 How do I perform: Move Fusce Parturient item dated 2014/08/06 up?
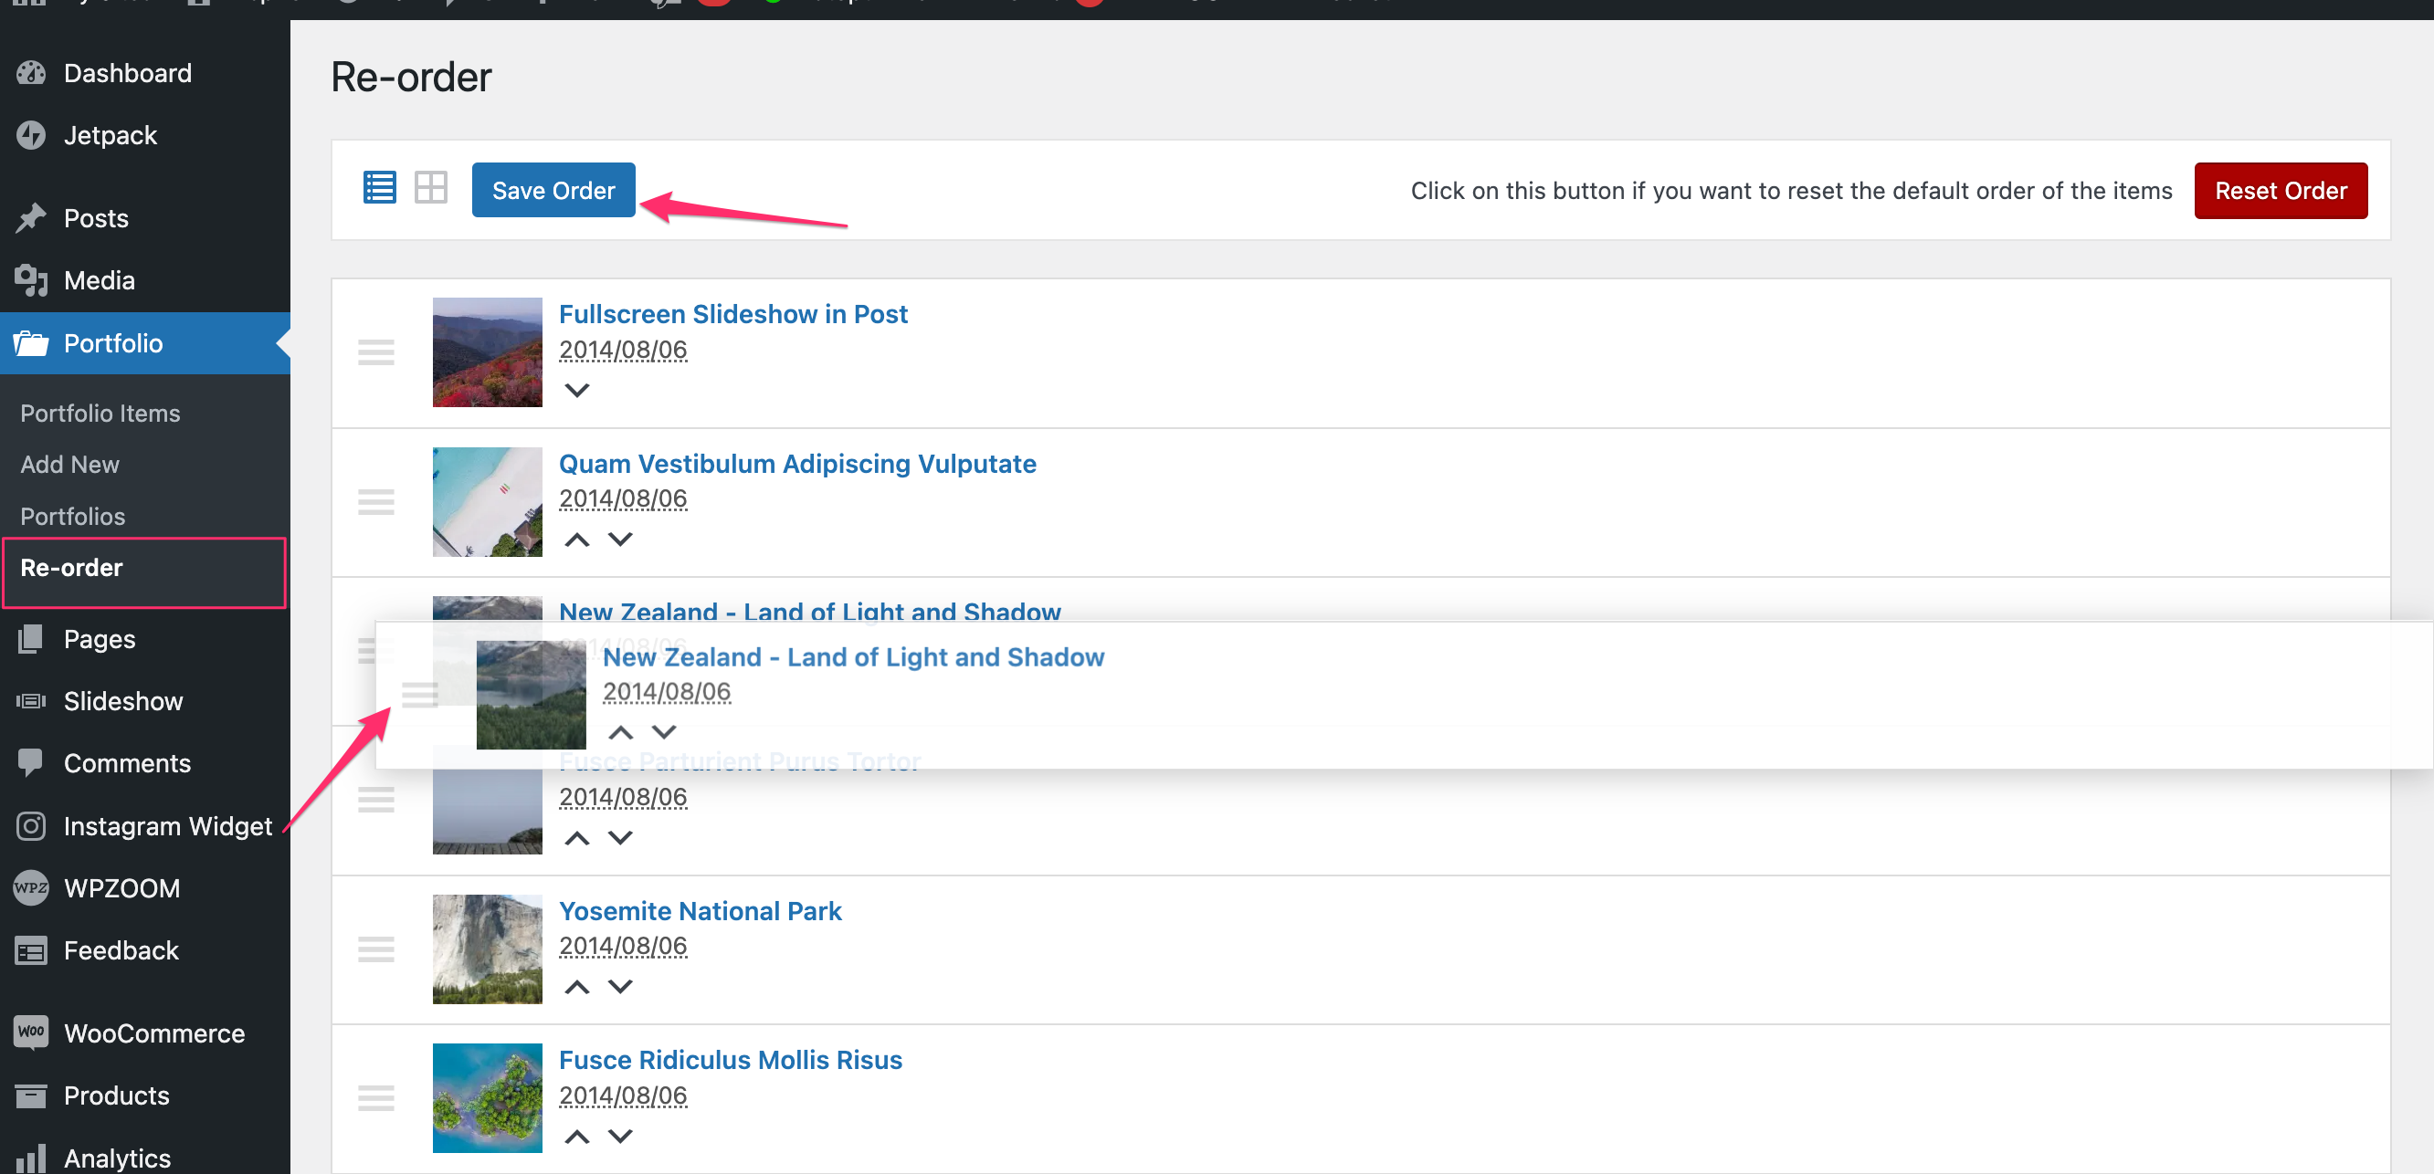(x=576, y=838)
